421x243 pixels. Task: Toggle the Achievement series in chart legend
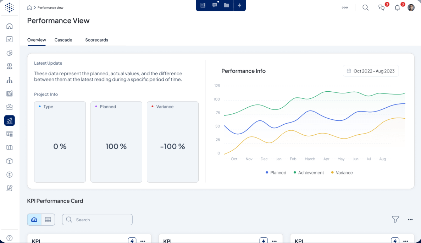(x=309, y=173)
